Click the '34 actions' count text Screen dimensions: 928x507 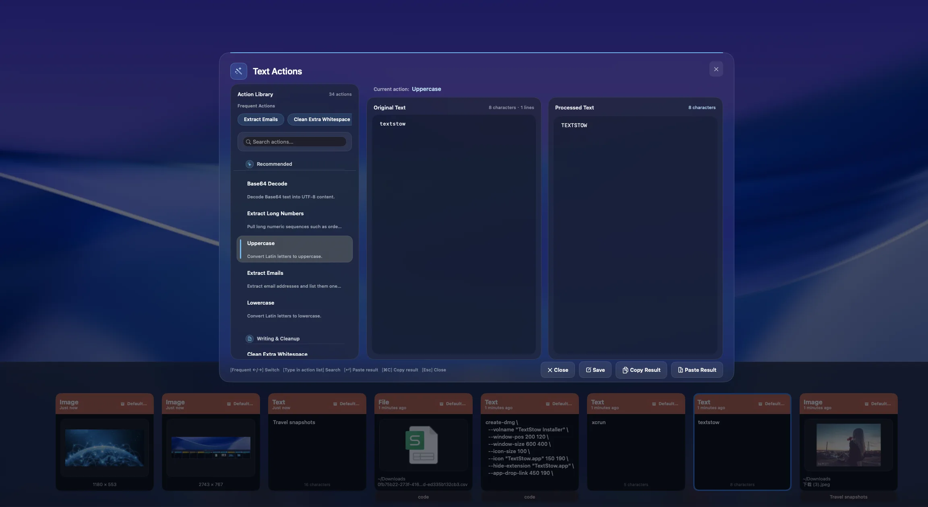[x=340, y=95]
